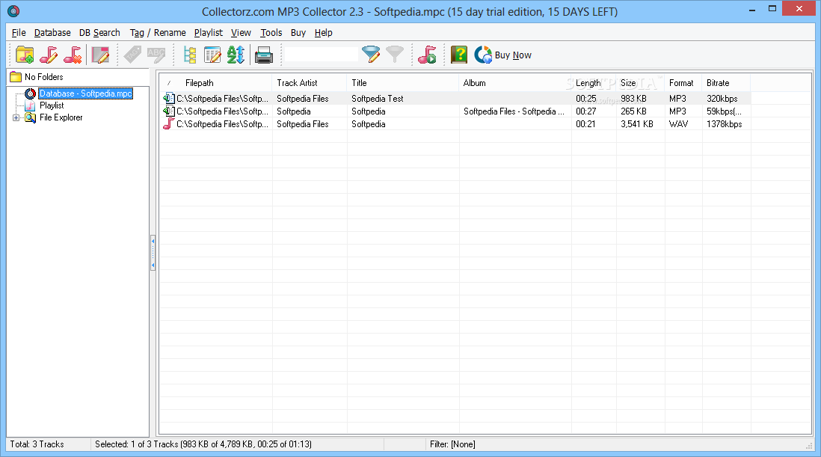Click the '1378kbps' bitrate cell

point(724,124)
